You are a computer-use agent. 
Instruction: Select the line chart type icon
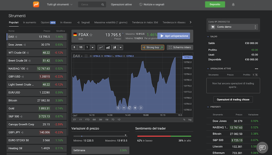pos(101,47)
